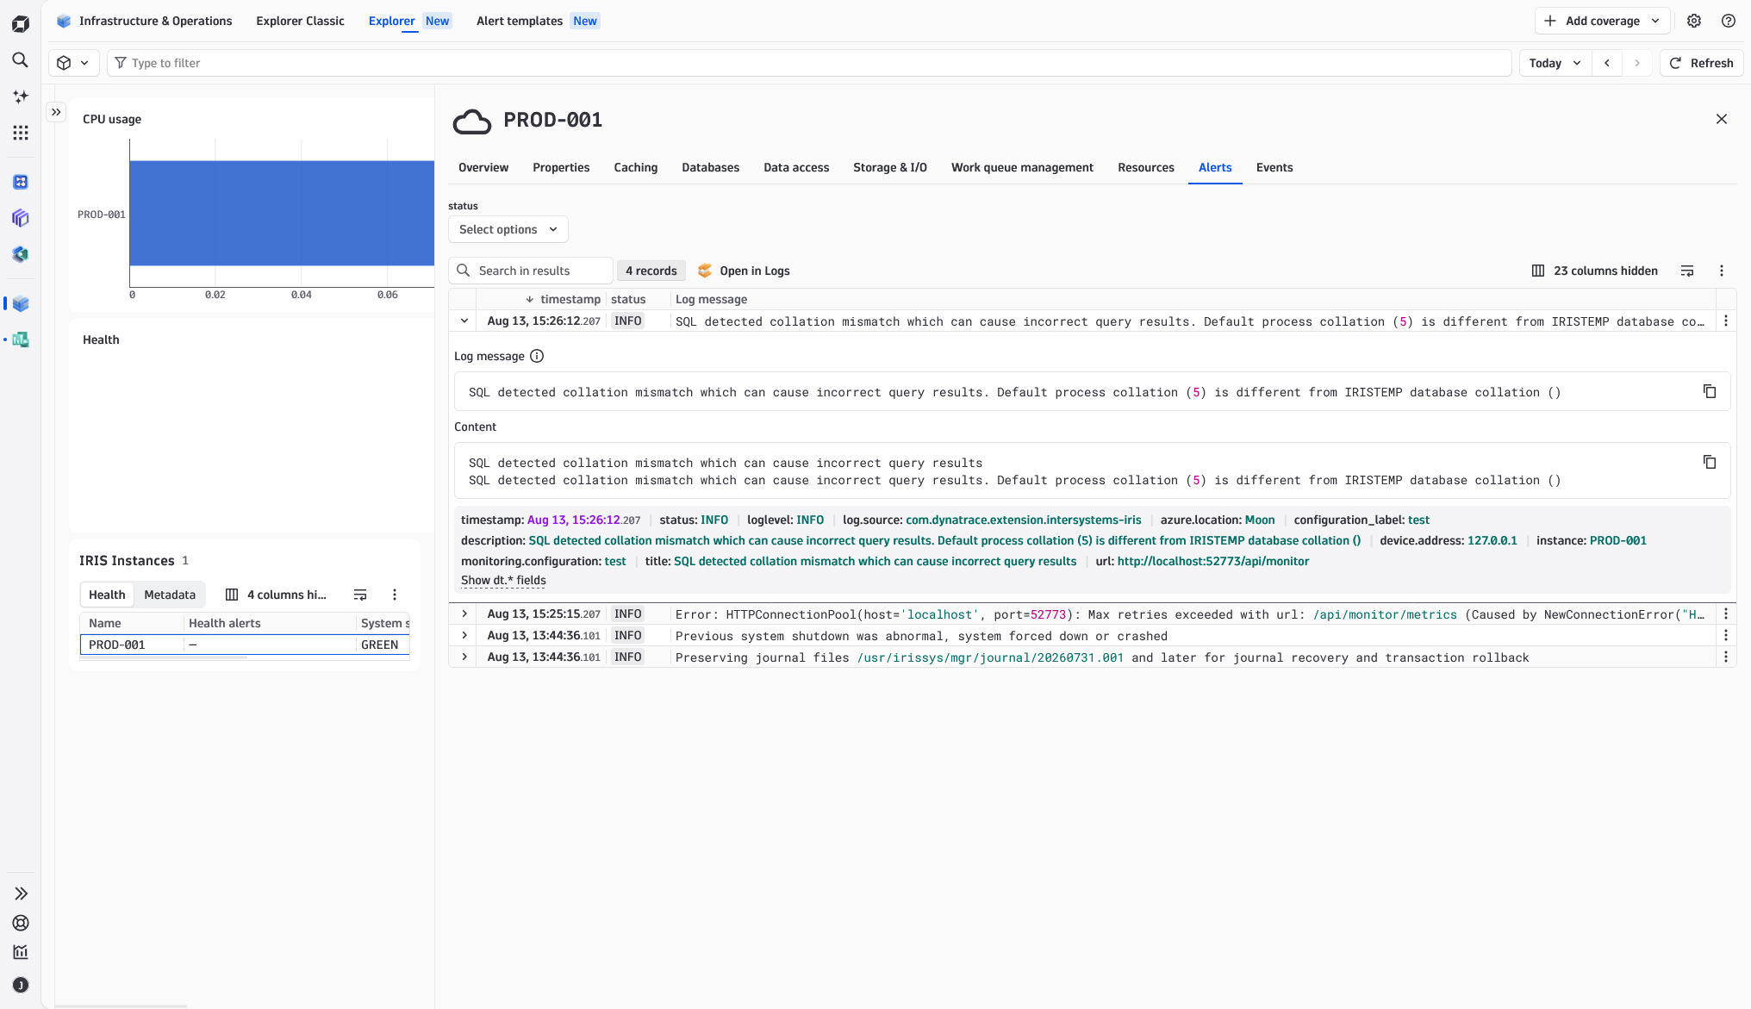
Task: Open the dashboard chart icon in sidebar
Action: [21, 952]
